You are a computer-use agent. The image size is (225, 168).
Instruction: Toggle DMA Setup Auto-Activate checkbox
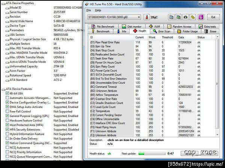pyautogui.click(x=7, y=107)
